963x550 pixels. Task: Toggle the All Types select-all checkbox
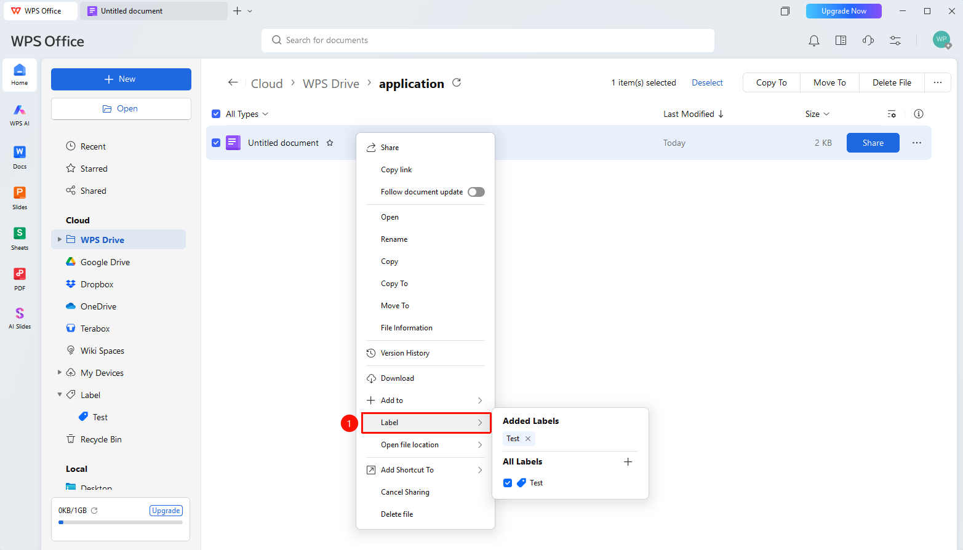pos(216,114)
